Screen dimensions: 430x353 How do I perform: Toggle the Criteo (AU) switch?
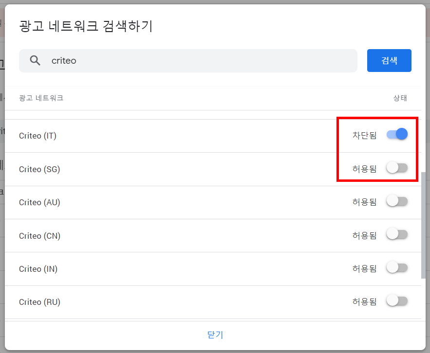click(397, 201)
